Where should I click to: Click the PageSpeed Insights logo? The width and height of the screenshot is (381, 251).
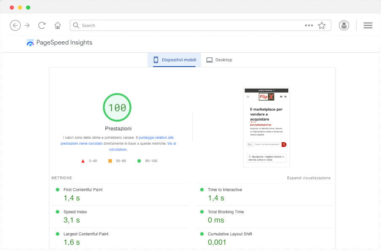59,43
